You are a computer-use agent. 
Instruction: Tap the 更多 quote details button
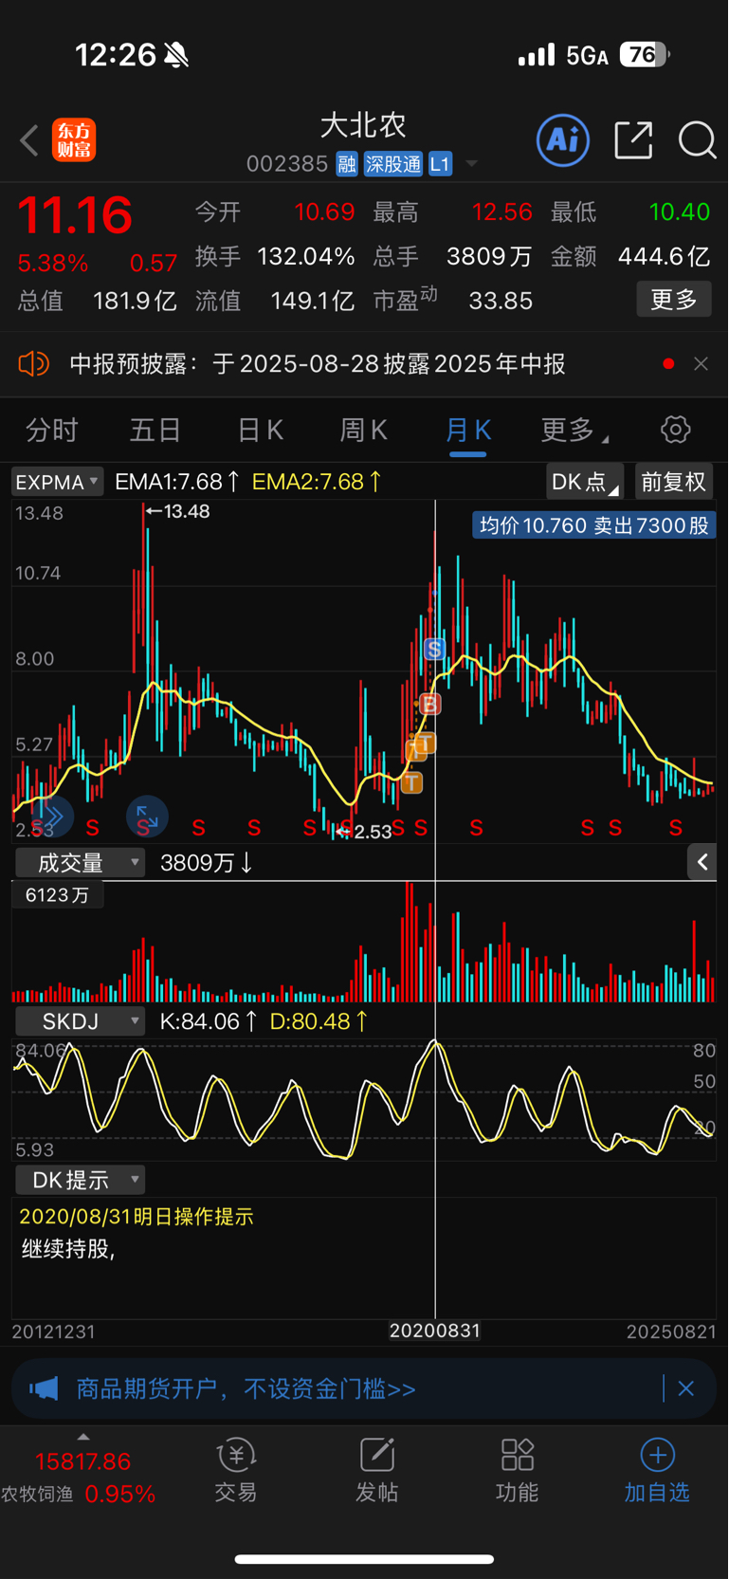click(674, 300)
